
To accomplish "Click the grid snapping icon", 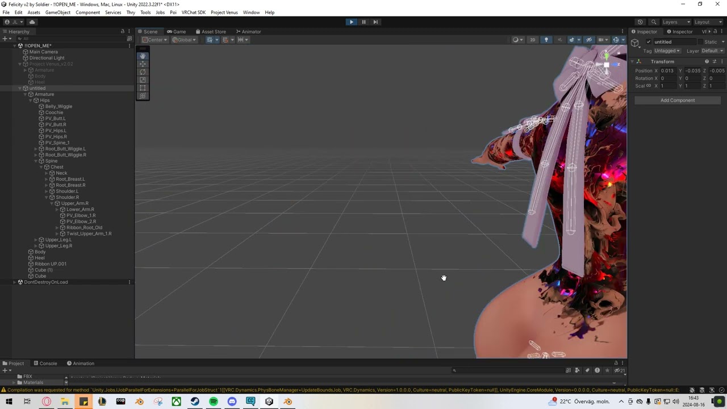I will click(x=226, y=40).
